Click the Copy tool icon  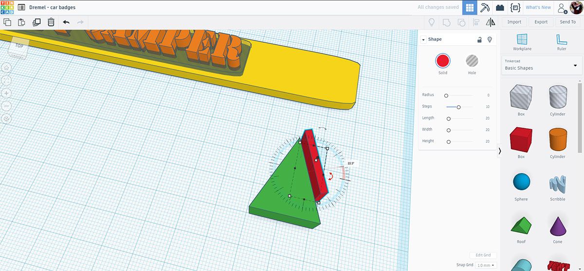7,22
